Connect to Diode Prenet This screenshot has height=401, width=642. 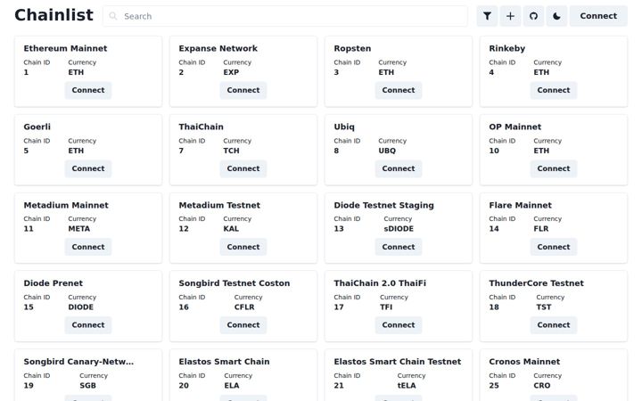click(x=88, y=325)
